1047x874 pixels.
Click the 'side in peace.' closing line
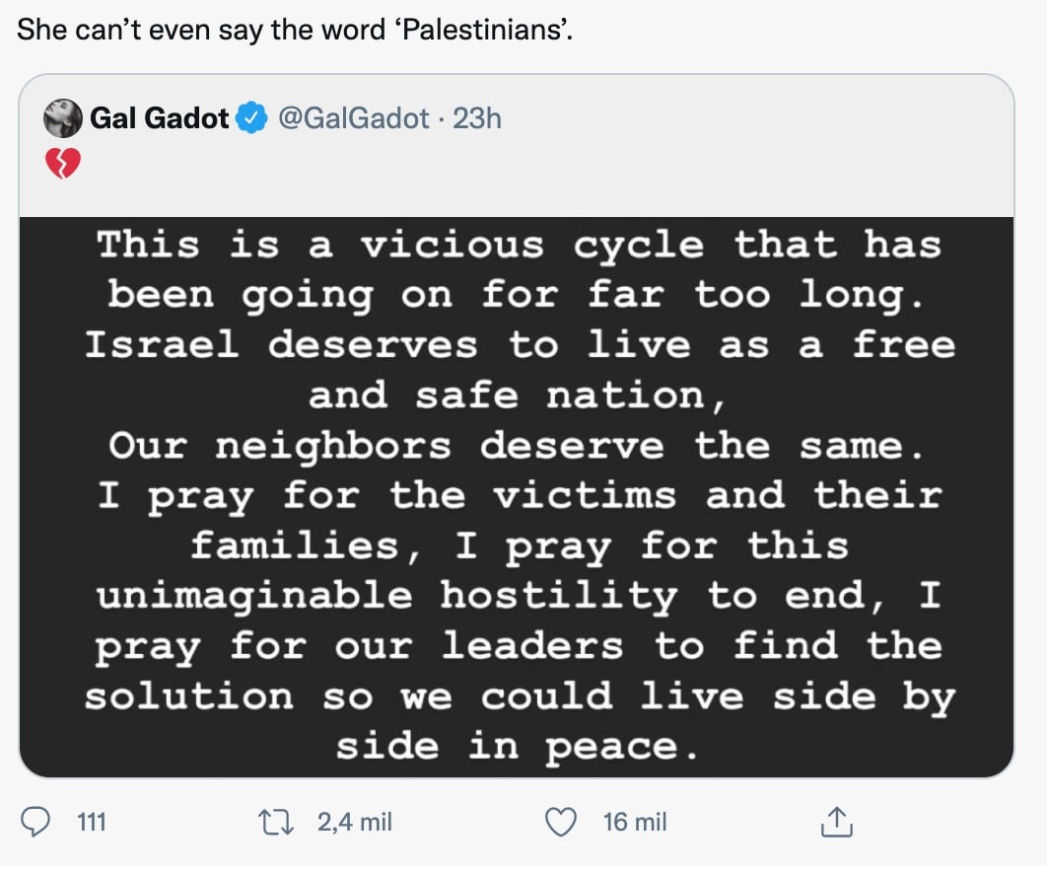pyautogui.click(x=520, y=746)
